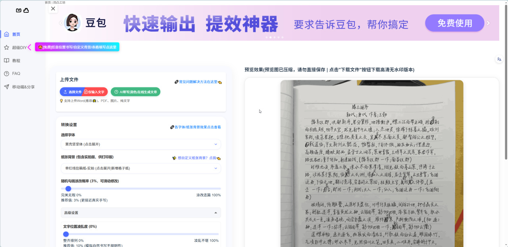Click the paper plane share icon

(6, 87)
